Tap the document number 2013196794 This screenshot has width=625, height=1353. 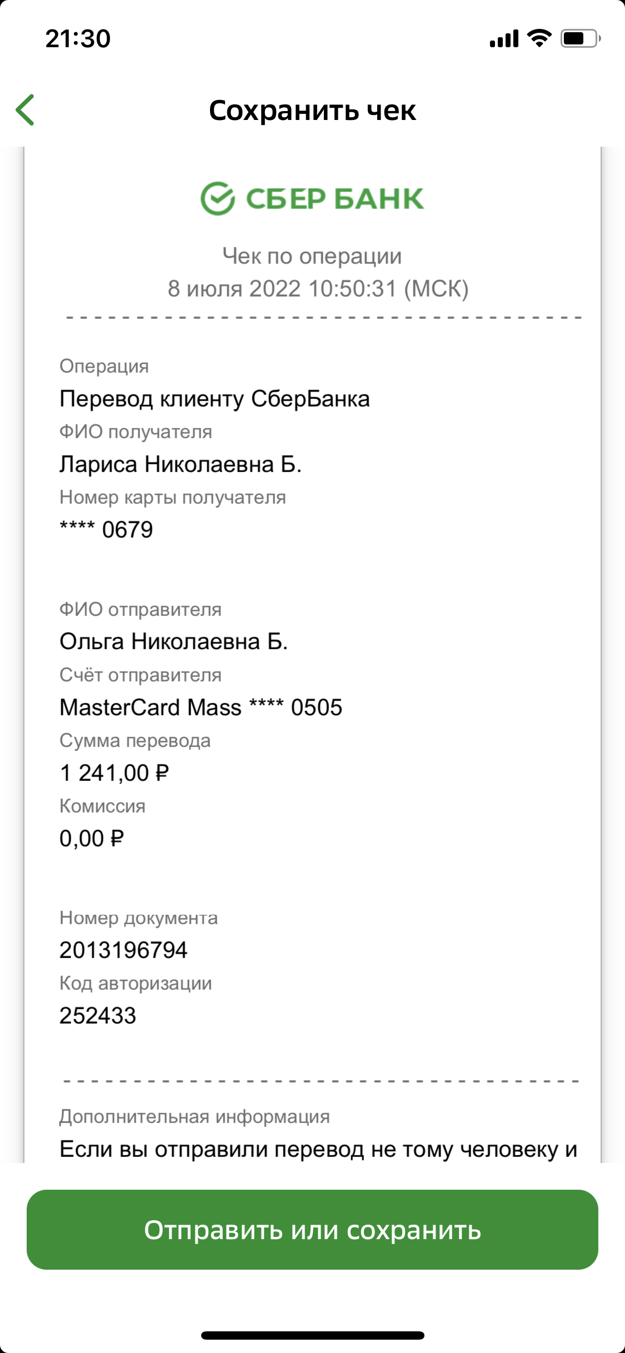(x=123, y=950)
